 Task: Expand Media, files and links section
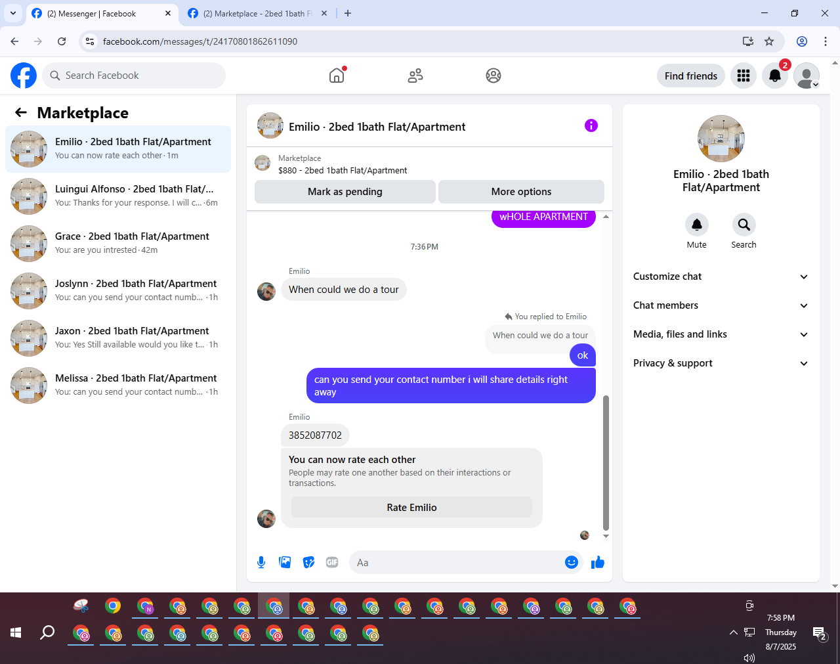pos(721,334)
